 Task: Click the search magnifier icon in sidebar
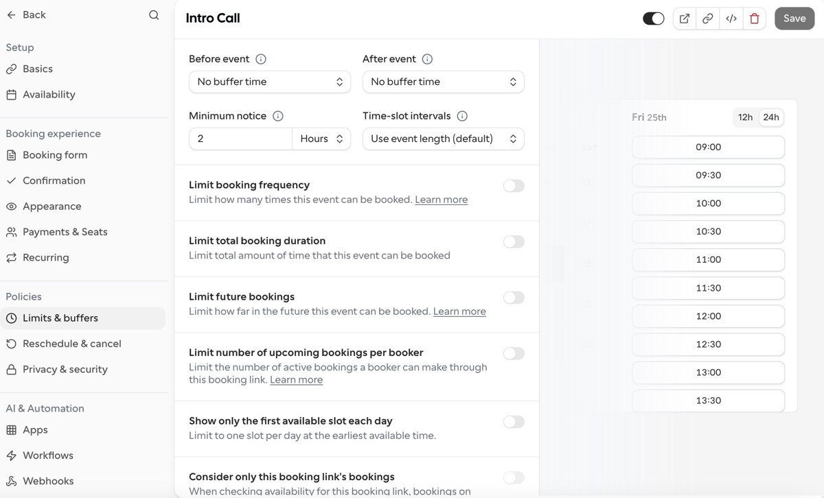[x=154, y=15]
